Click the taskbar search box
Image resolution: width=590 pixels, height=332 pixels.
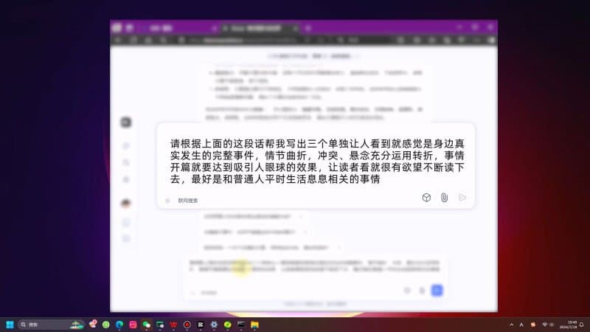point(51,325)
